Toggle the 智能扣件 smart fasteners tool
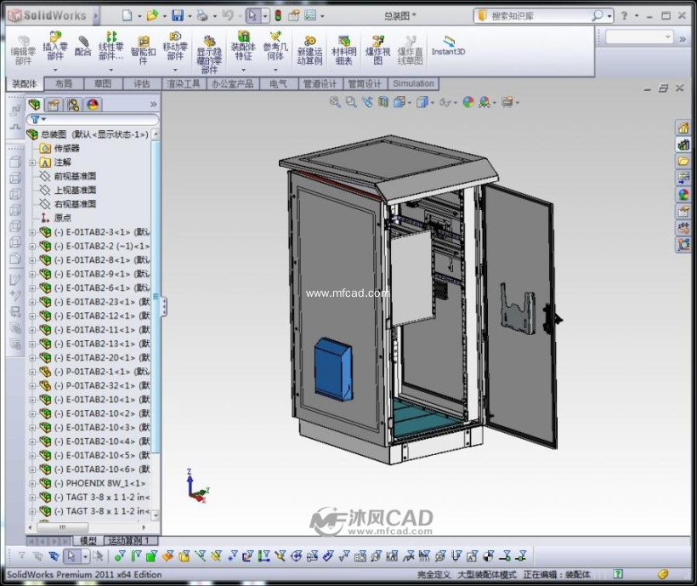Screen dimensions: 697x586 pos(143,50)
